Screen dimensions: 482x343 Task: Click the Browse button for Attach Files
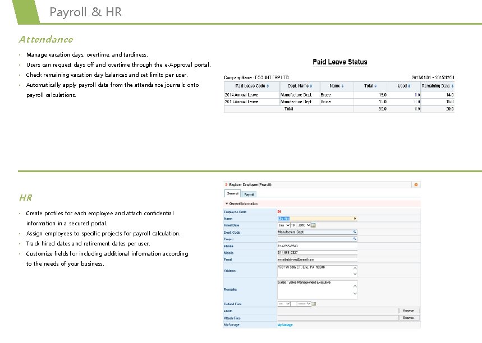[408, 318]
